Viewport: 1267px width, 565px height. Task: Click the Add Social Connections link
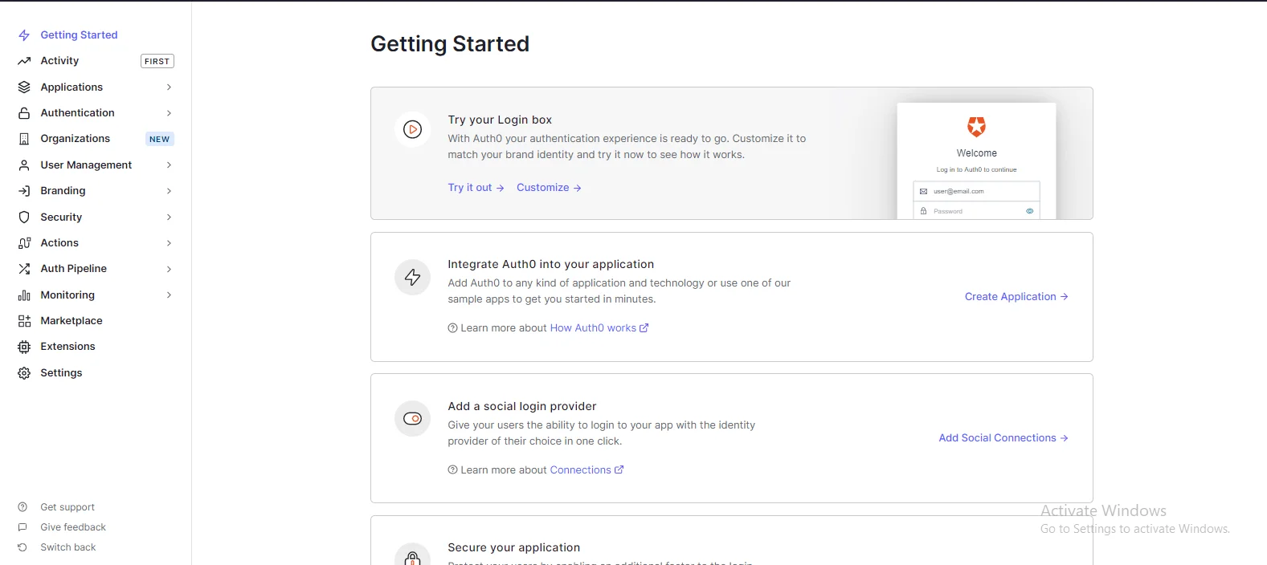(1003, 438)
